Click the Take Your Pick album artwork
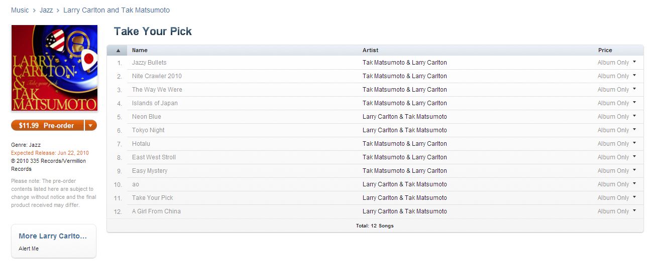The height and width of the screenshot is (269, 654). tap(54, 68)
